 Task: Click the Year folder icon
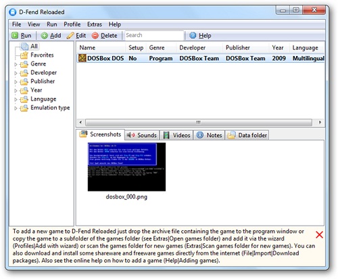pyautogui.click(x=24, y=91)
